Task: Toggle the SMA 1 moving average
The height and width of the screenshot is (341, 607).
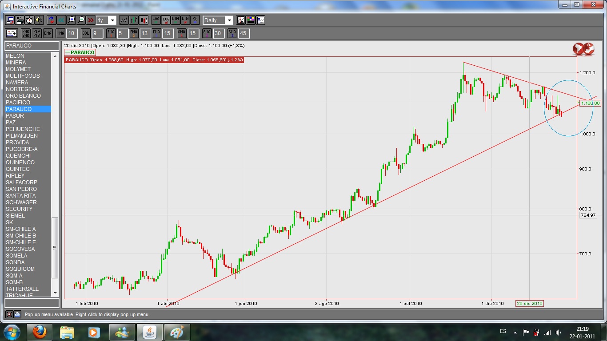Action: [181, 33]
